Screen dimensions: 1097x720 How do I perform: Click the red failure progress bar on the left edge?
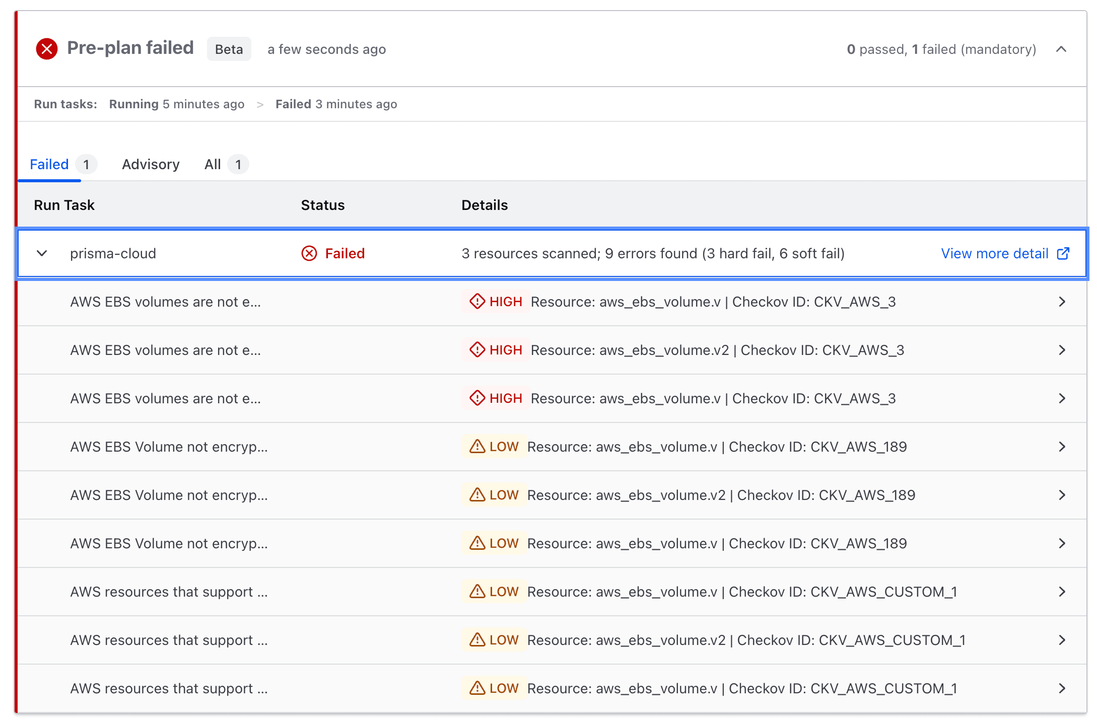(17, 352)
